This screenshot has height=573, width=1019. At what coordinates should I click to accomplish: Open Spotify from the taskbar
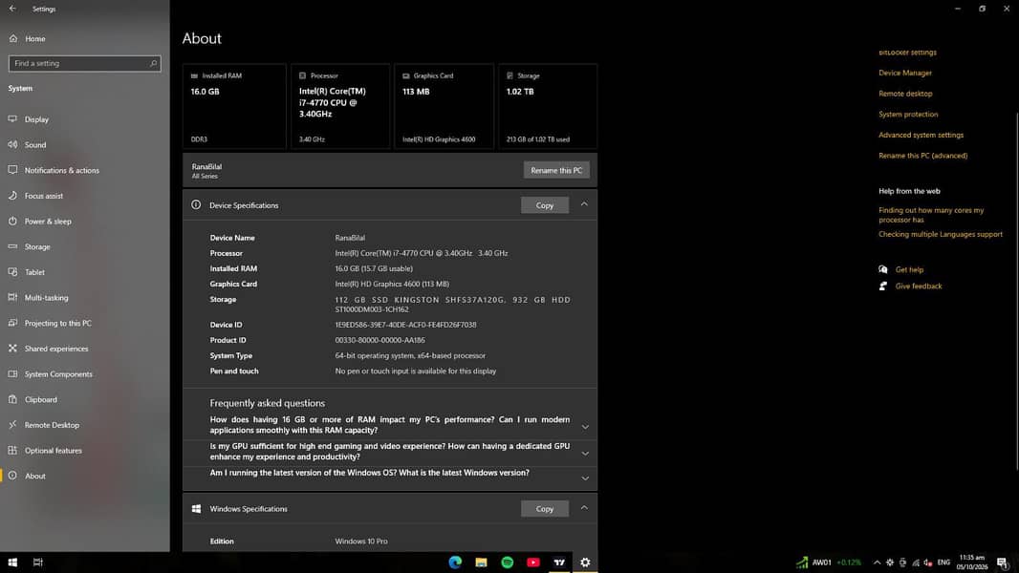507,562
